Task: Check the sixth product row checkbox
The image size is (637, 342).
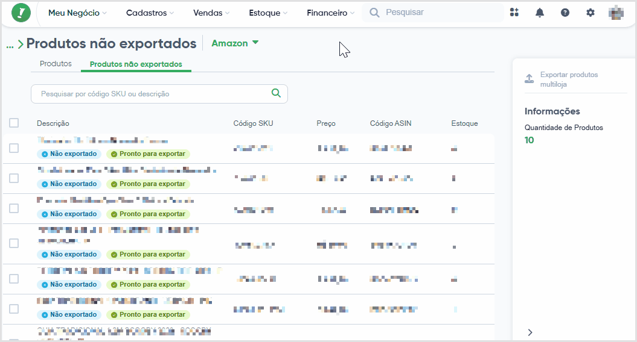Action: pyautogui.click(x=14, y=309)
